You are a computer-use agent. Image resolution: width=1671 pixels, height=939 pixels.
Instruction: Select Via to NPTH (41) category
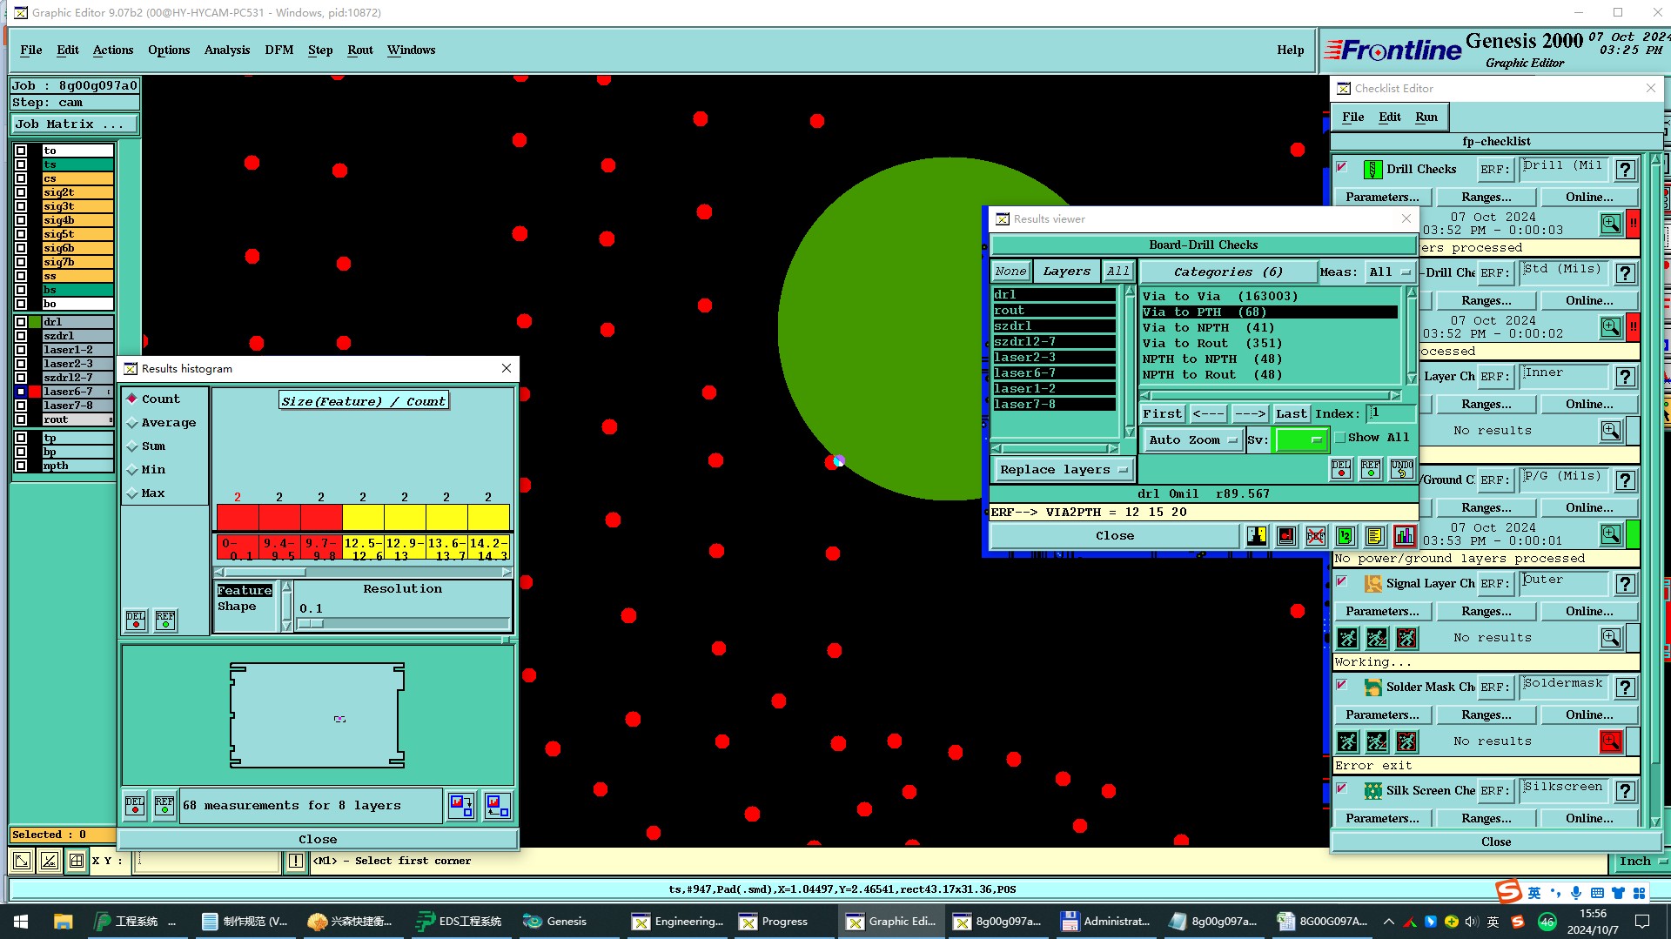[x=1270, y=328]
